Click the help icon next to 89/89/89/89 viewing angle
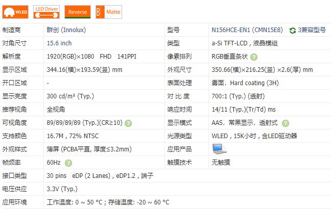 [128, 123]
